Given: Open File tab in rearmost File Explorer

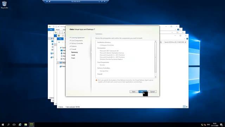Looking at the screenshot, I should [51, 30].
